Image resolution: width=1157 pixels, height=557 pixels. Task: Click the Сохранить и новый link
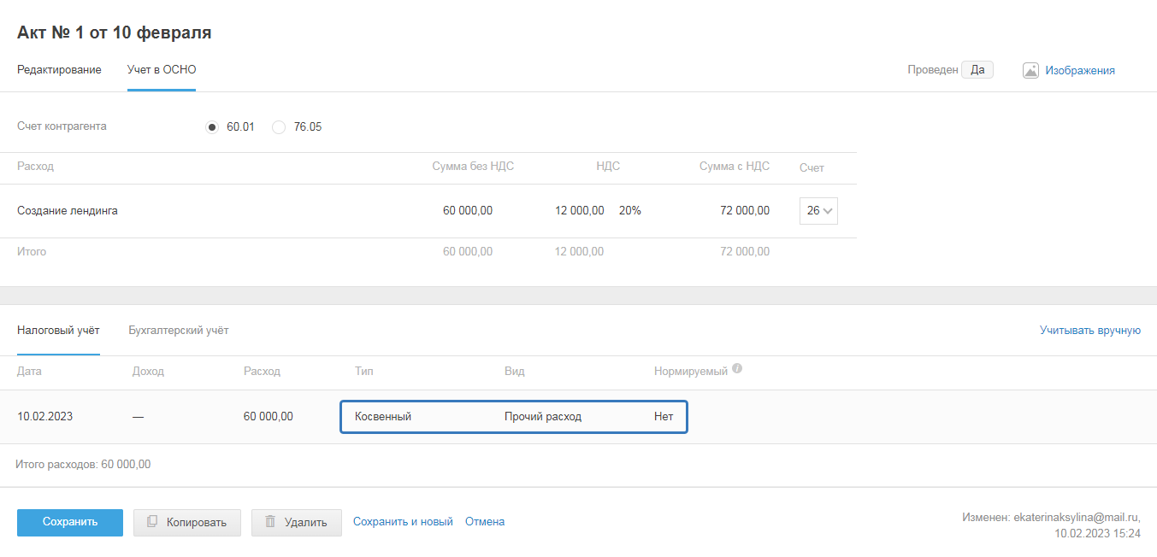pyautogui.click(x=403, y=522)
